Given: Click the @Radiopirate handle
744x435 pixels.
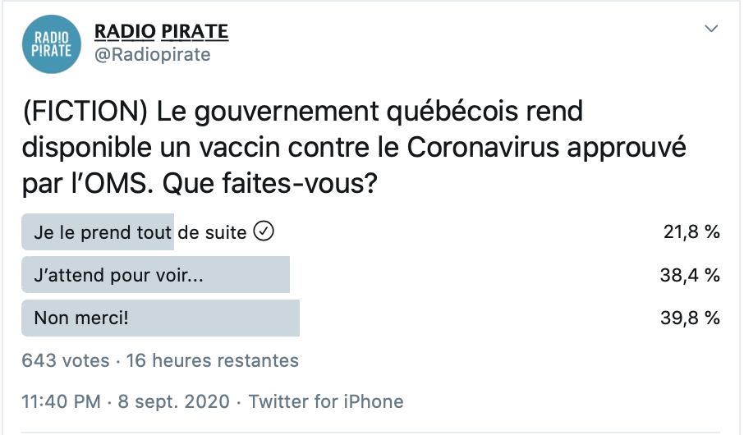Looking at the screenshot, I should coord(152,54).
